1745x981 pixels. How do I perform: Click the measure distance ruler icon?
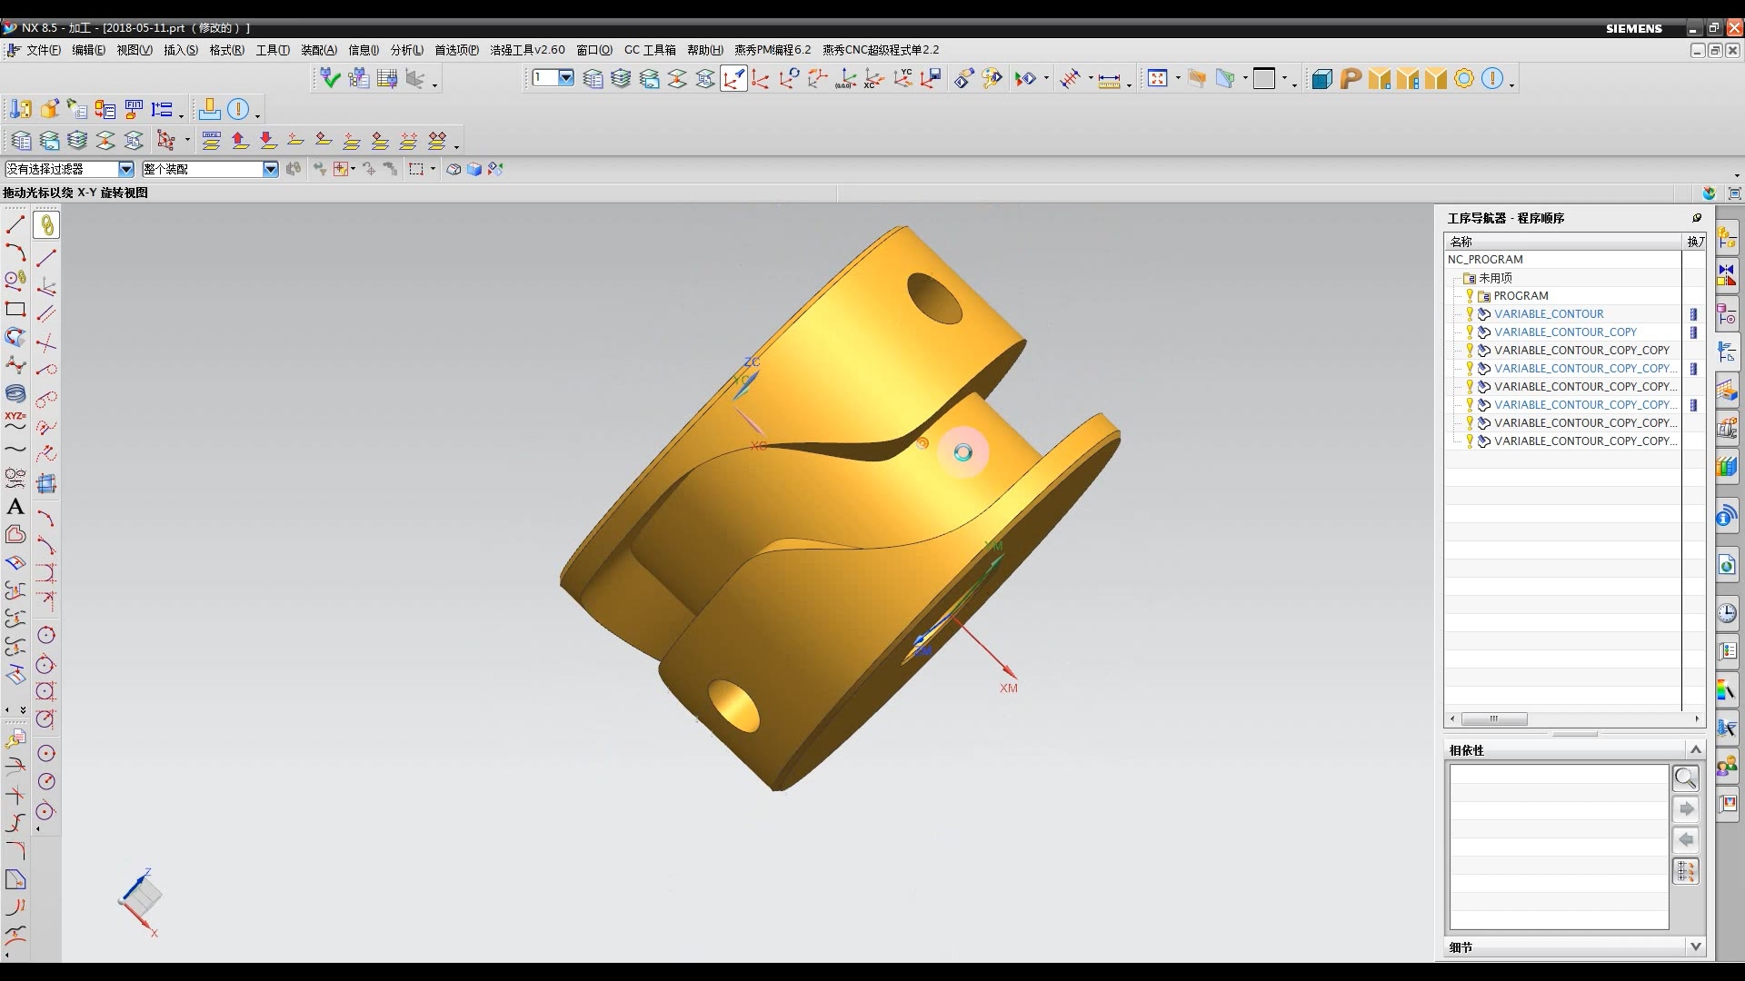[1109, 80]
